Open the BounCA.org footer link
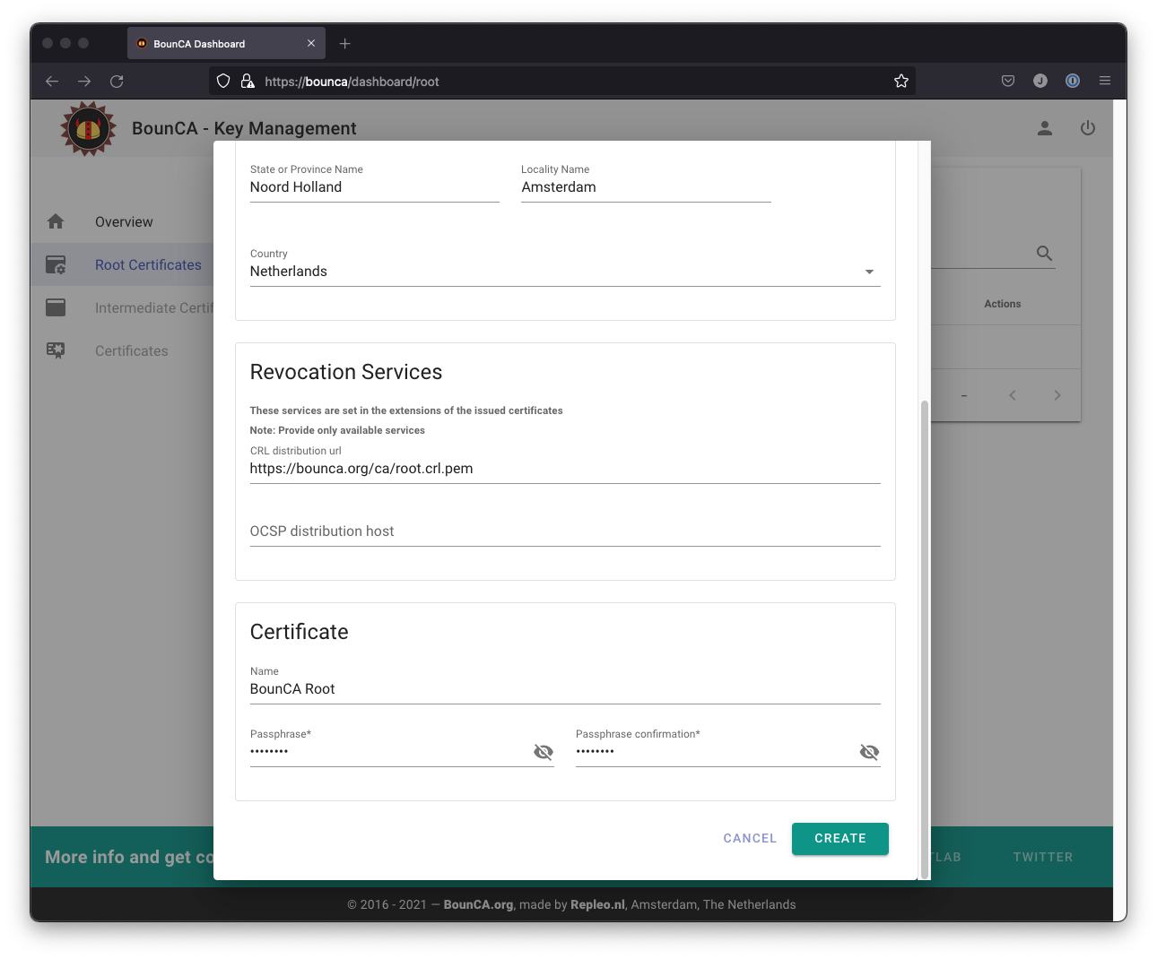The height and width of the screenshot is (959, 1157). [x=478, y=904]
